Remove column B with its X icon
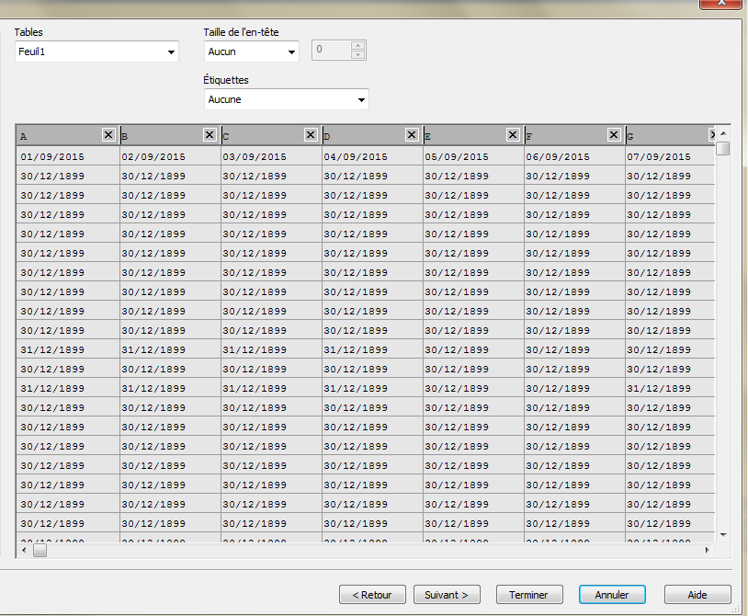The height and width of the screenshot is (616, 748). (210, 135)
